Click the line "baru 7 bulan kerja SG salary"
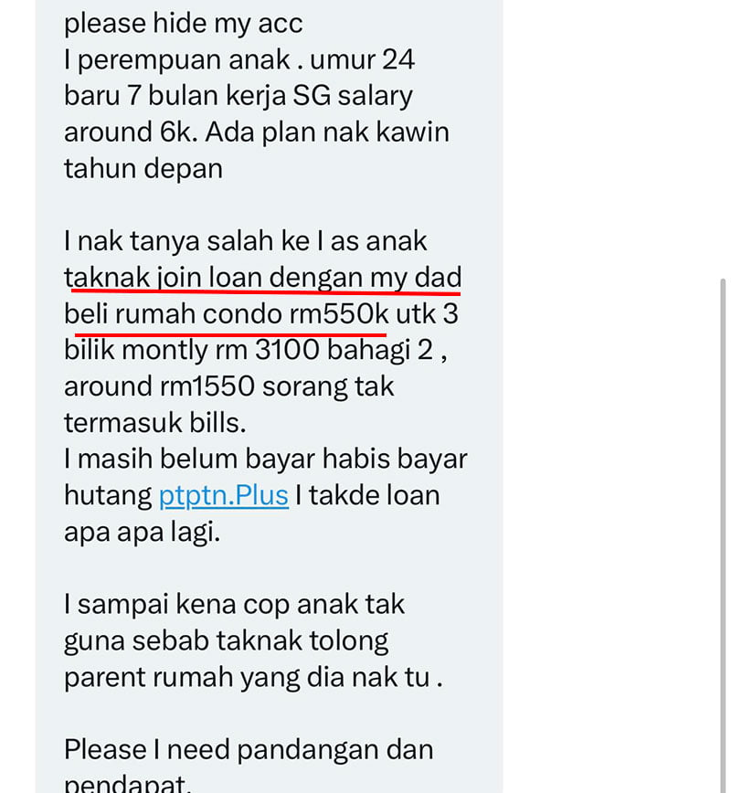The height and width of the screenshot is (793, 731). coord(238,96)
